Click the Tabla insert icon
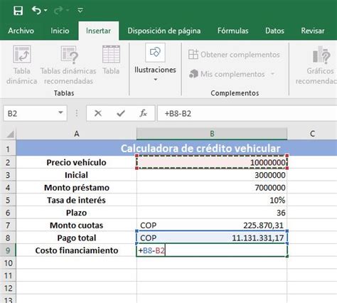The width and height of the screenshot is (337, 303). point(111,54)
